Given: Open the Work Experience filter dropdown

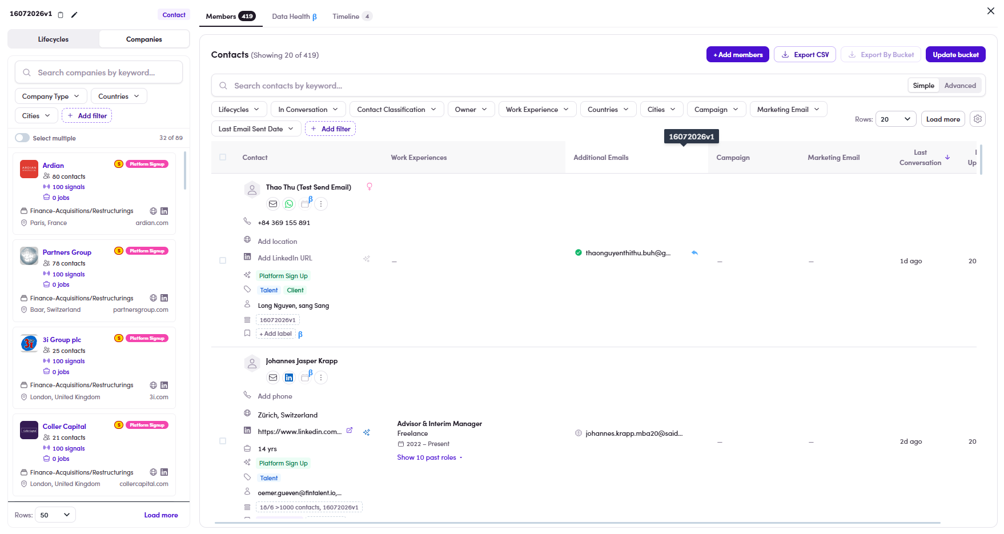Looking at the screenshot, I should (537, 109).
